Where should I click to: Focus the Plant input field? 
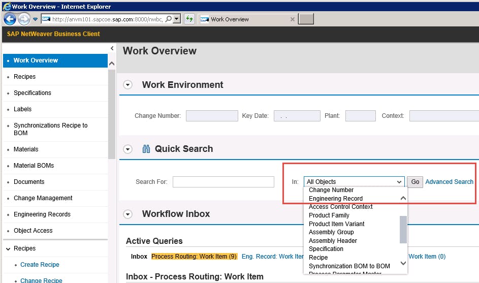[361, 116]
